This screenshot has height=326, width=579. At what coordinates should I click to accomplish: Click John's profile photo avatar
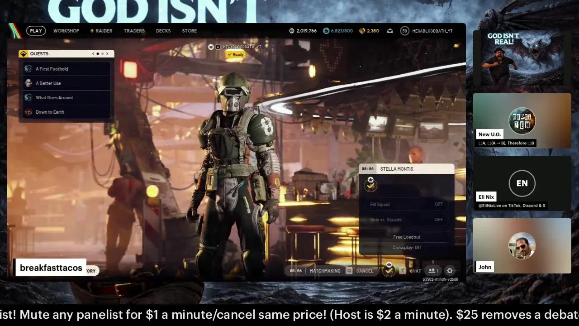[522, 246]
